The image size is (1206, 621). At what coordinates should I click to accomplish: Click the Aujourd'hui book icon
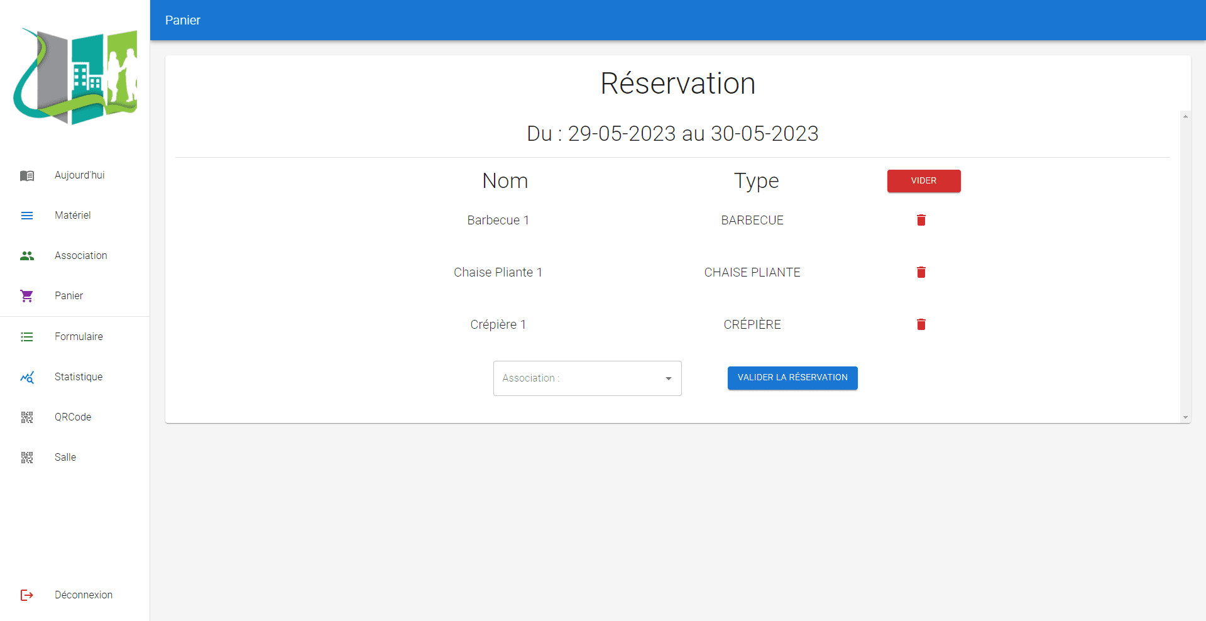26,175
